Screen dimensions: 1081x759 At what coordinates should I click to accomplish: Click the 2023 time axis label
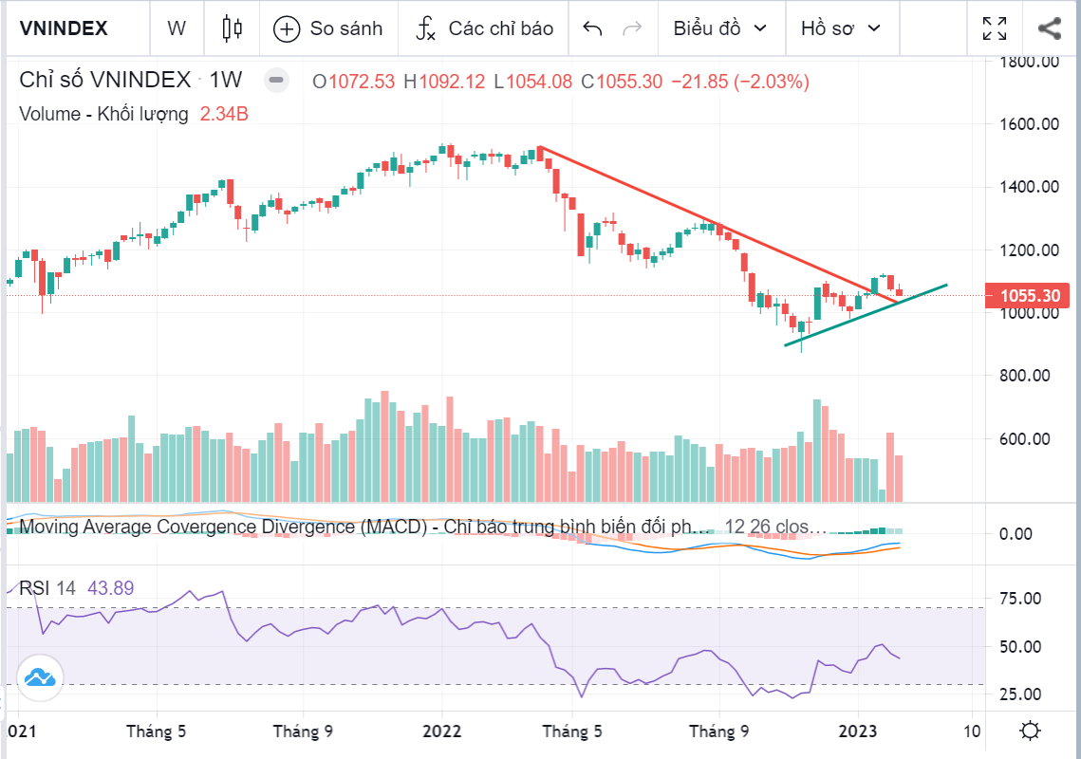[858, 731]
